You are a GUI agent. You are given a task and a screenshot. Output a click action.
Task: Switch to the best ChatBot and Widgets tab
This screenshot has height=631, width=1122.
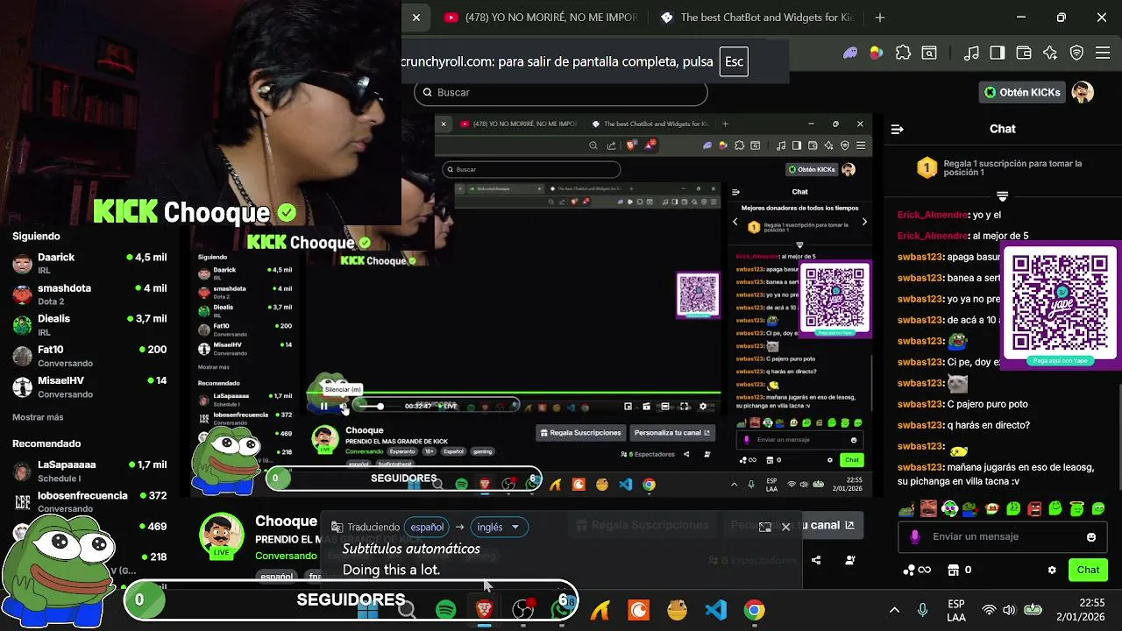click(x=756, y=18)
